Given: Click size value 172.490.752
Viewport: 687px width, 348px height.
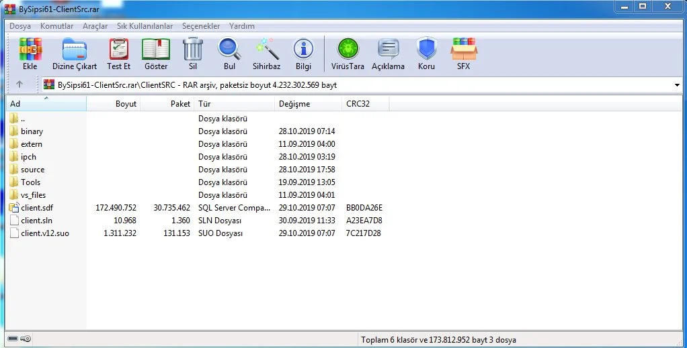Looking at the screenshot, I should (x=116, y=208).
